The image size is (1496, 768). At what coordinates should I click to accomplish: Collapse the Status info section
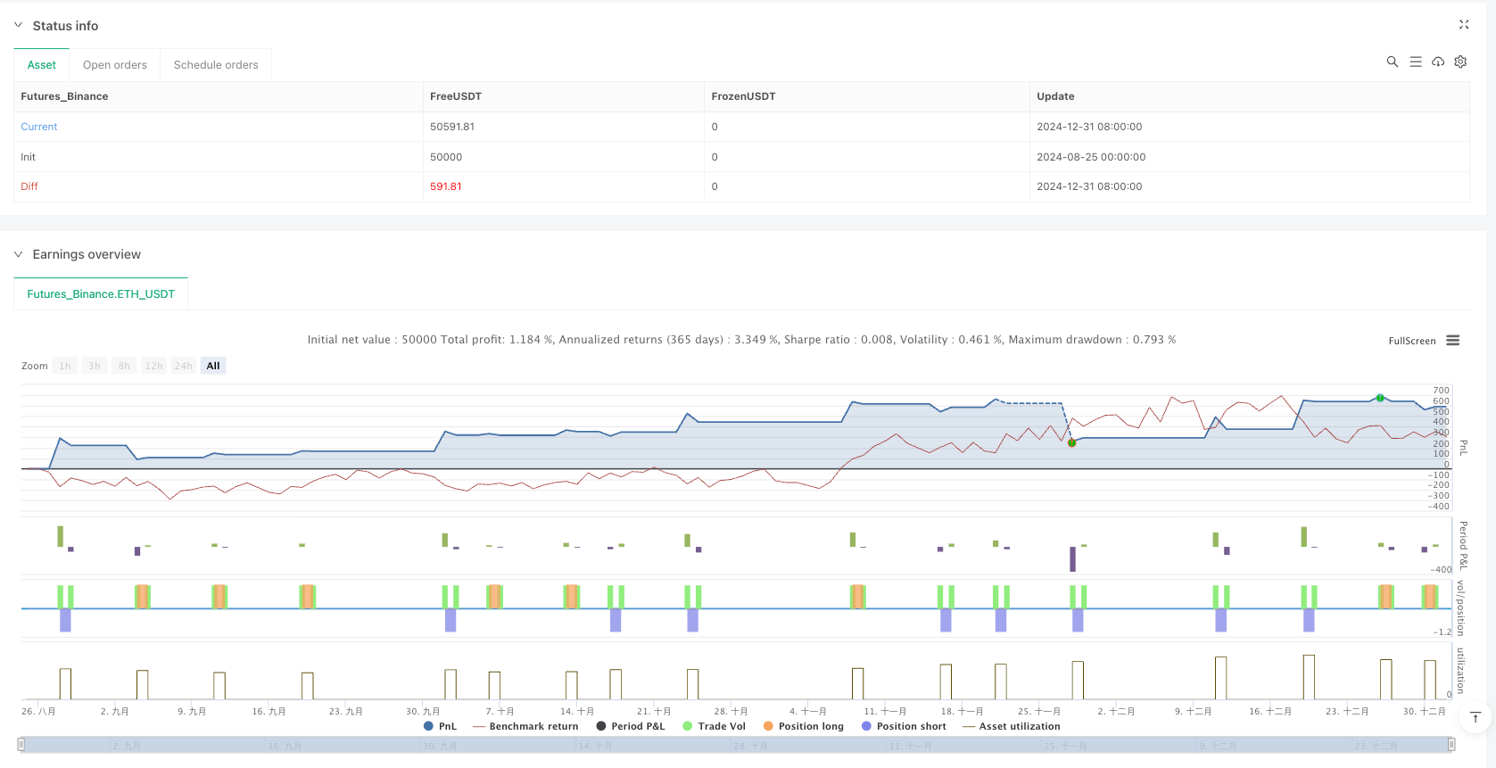point(18,26)
